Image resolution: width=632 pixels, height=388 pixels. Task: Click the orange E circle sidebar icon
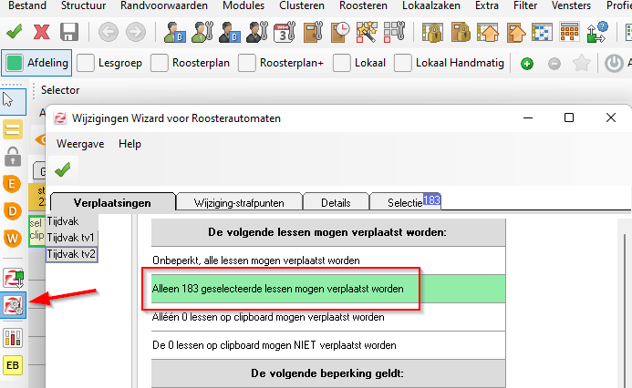pos(14,184)
